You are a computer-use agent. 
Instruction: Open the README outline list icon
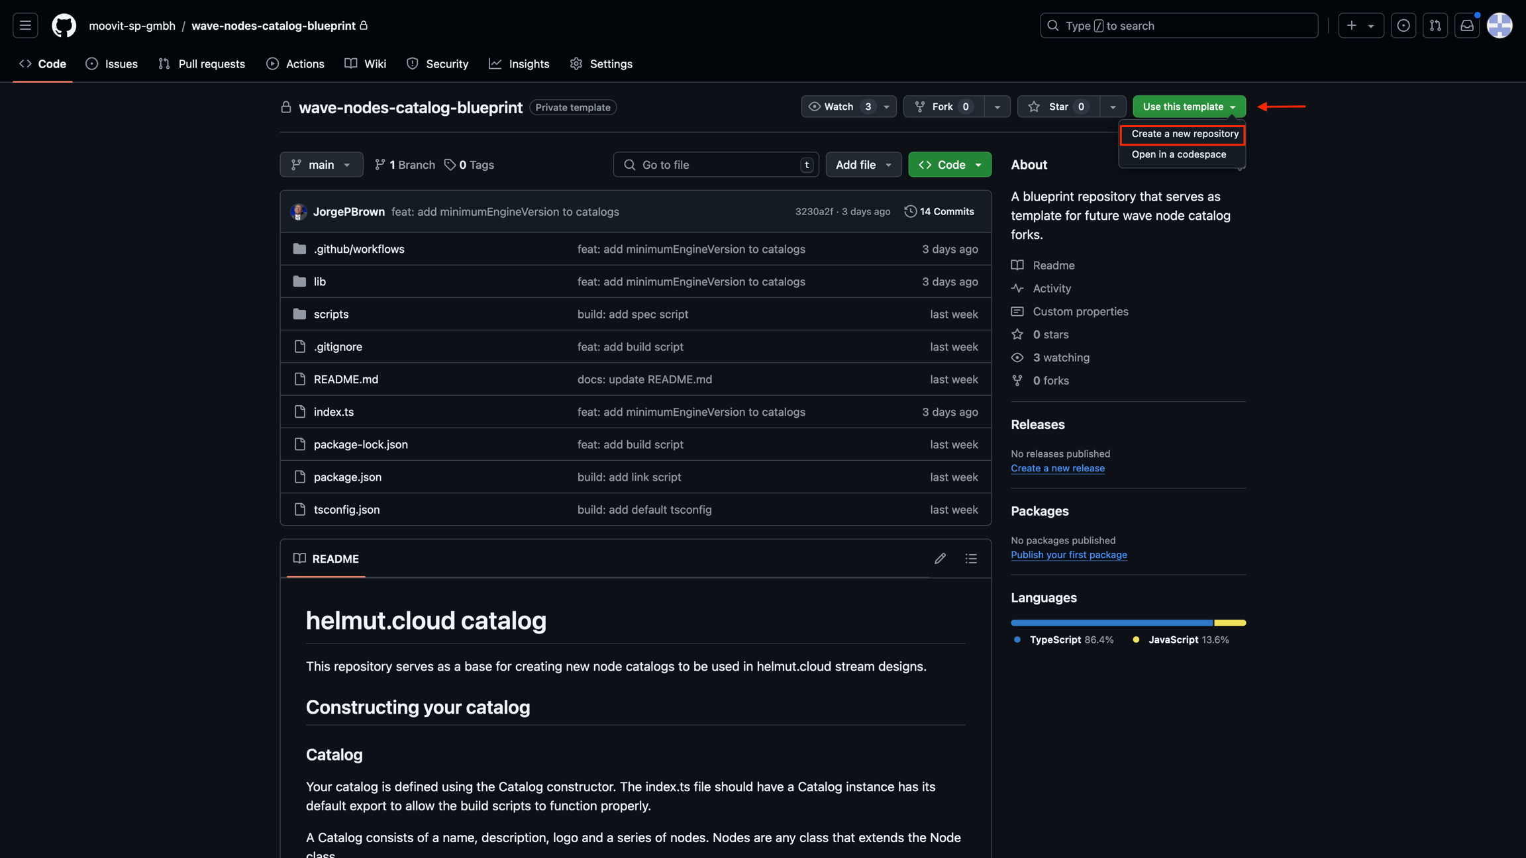pos(971,559)
